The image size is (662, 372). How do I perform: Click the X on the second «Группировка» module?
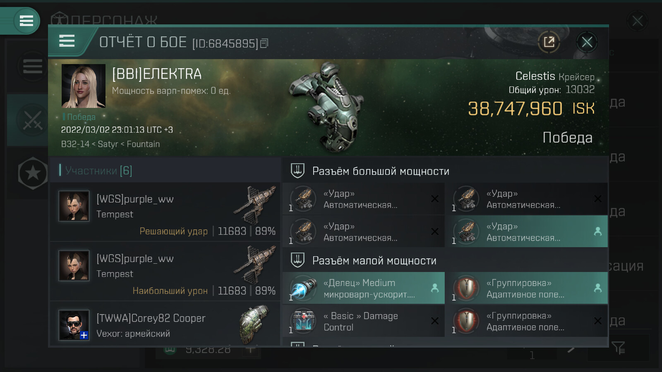pos(597,321)
